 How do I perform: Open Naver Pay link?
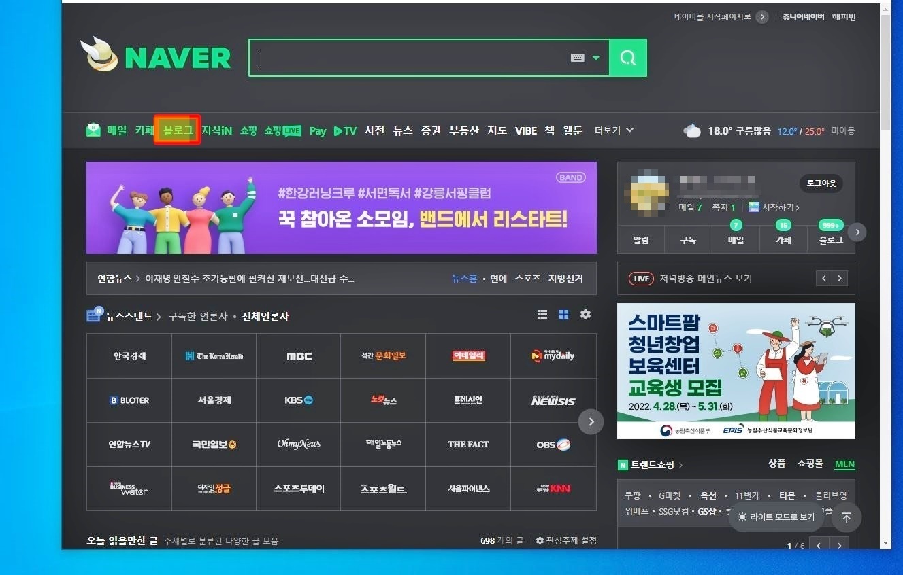(x=318, y=131)
